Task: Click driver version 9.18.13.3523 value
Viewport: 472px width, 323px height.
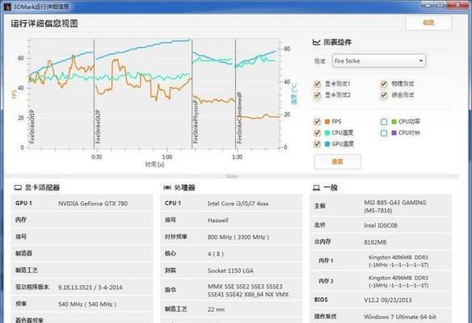Action: point(90,287)
